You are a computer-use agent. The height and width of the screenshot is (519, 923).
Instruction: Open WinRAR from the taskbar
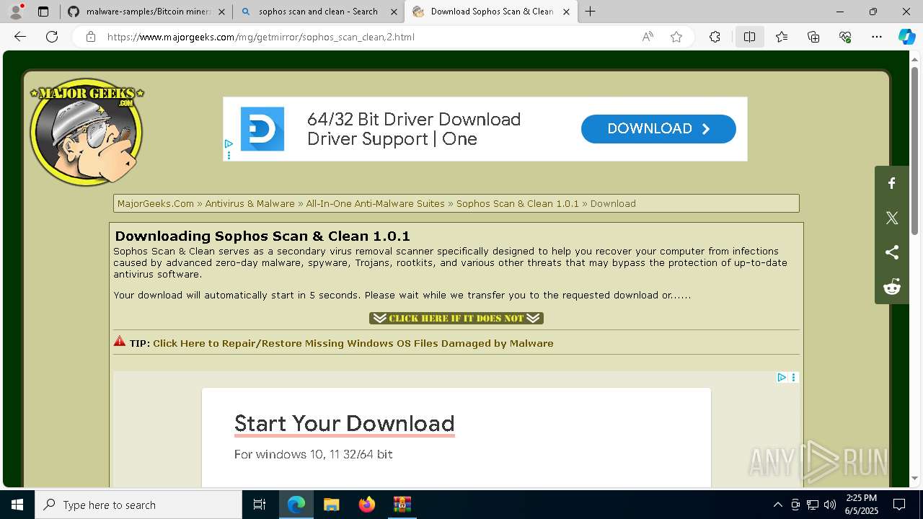point(402,505)
